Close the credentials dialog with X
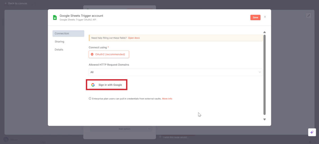The height and width of the screenshot is (144, 319). click(265, 17)
